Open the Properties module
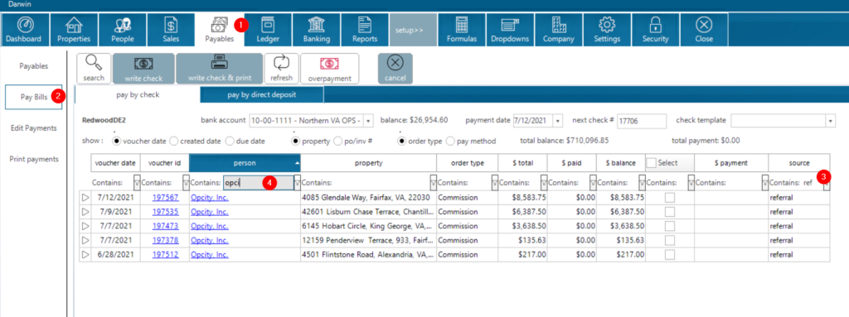Screen dimensions: 849x317 click(74, 30)
